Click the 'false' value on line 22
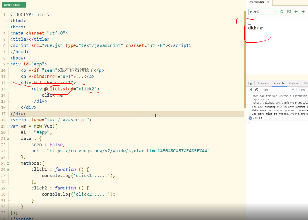Viewport: 308px width, 220px height. click(x=56, y=145)
